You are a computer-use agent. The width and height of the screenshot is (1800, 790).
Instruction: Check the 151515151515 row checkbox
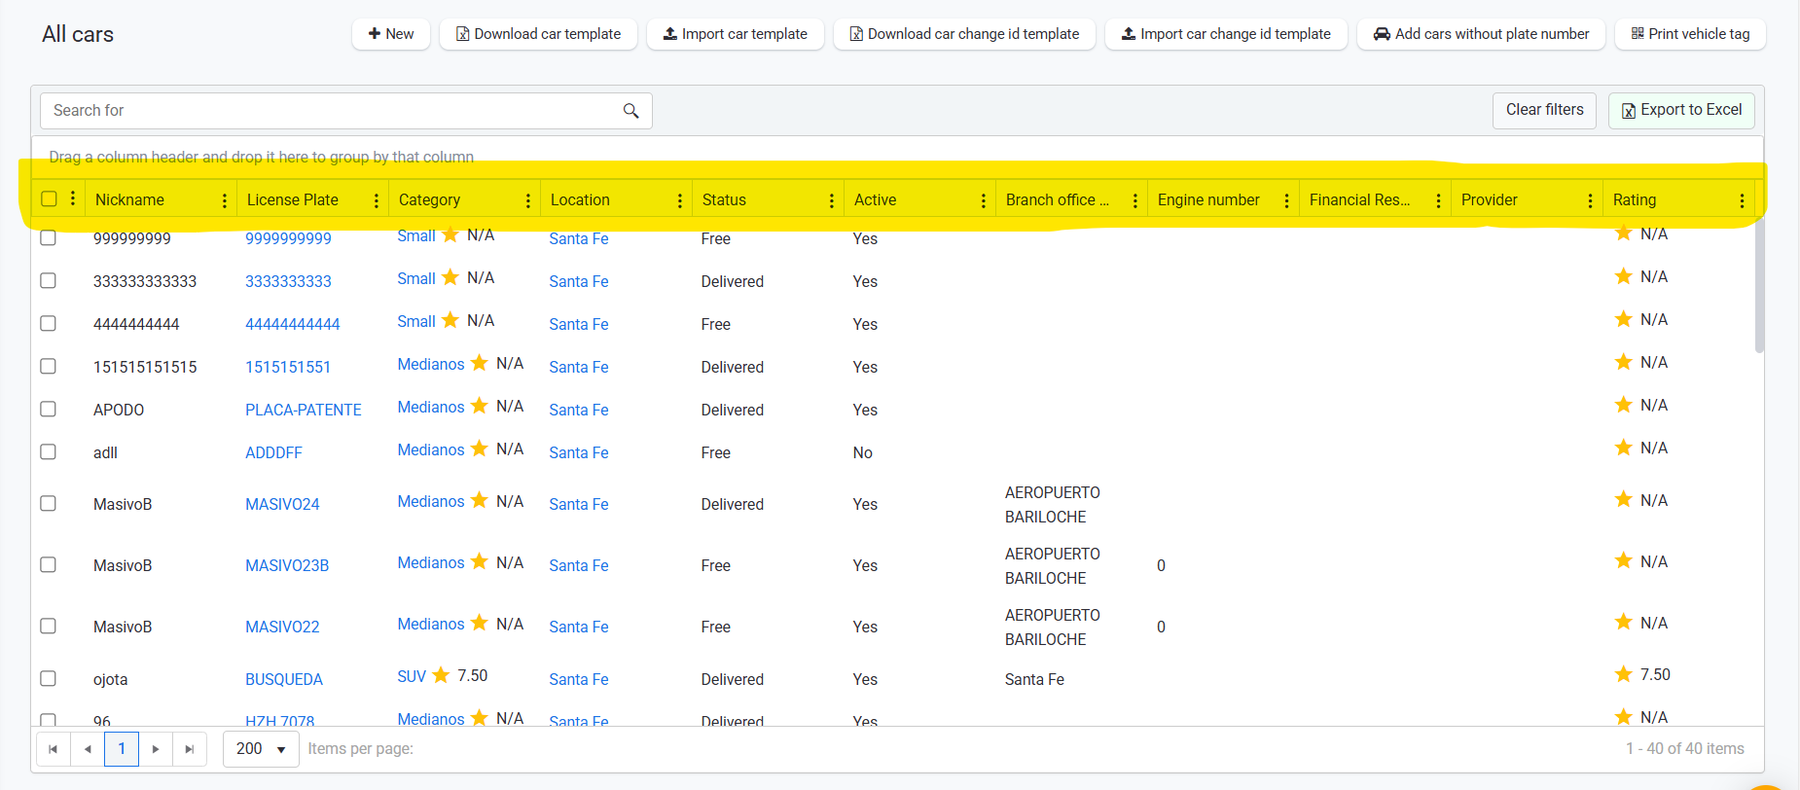click(x=48, y=366)
